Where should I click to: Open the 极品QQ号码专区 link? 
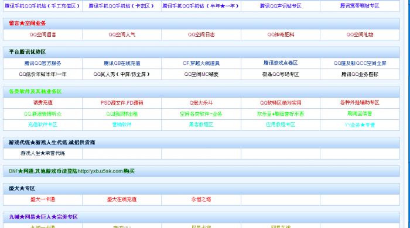(281, 74)
